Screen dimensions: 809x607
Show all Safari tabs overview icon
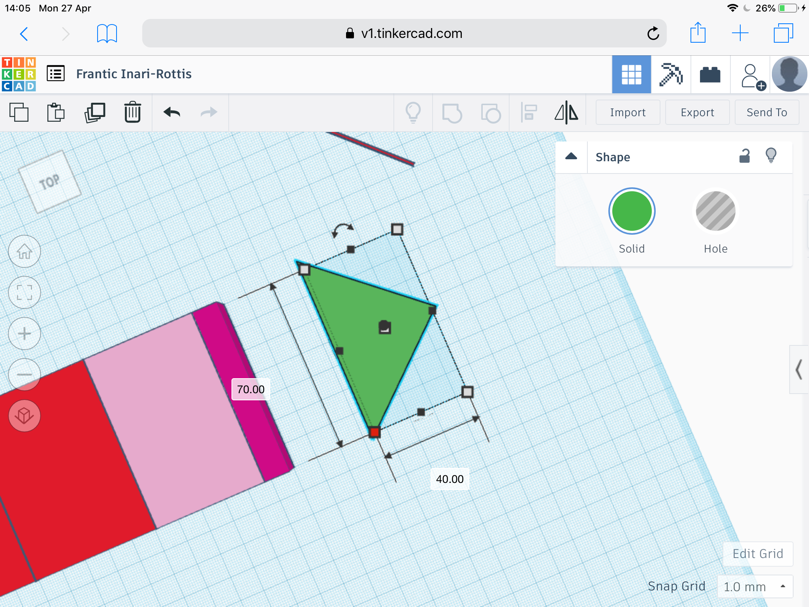click(783, 33)
